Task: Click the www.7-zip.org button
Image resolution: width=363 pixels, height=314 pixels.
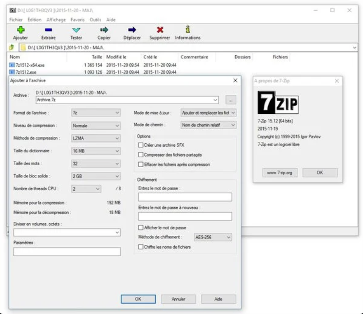Action: click(x=280, y=173)
